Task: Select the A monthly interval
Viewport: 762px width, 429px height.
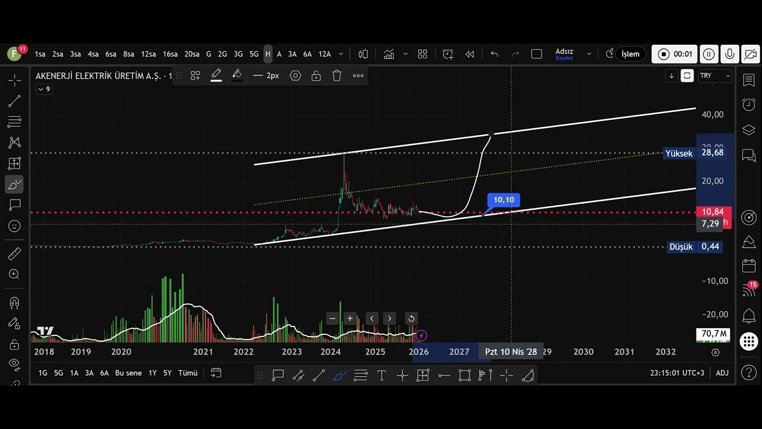Action: pyautogui.click(x=279, y=54)
